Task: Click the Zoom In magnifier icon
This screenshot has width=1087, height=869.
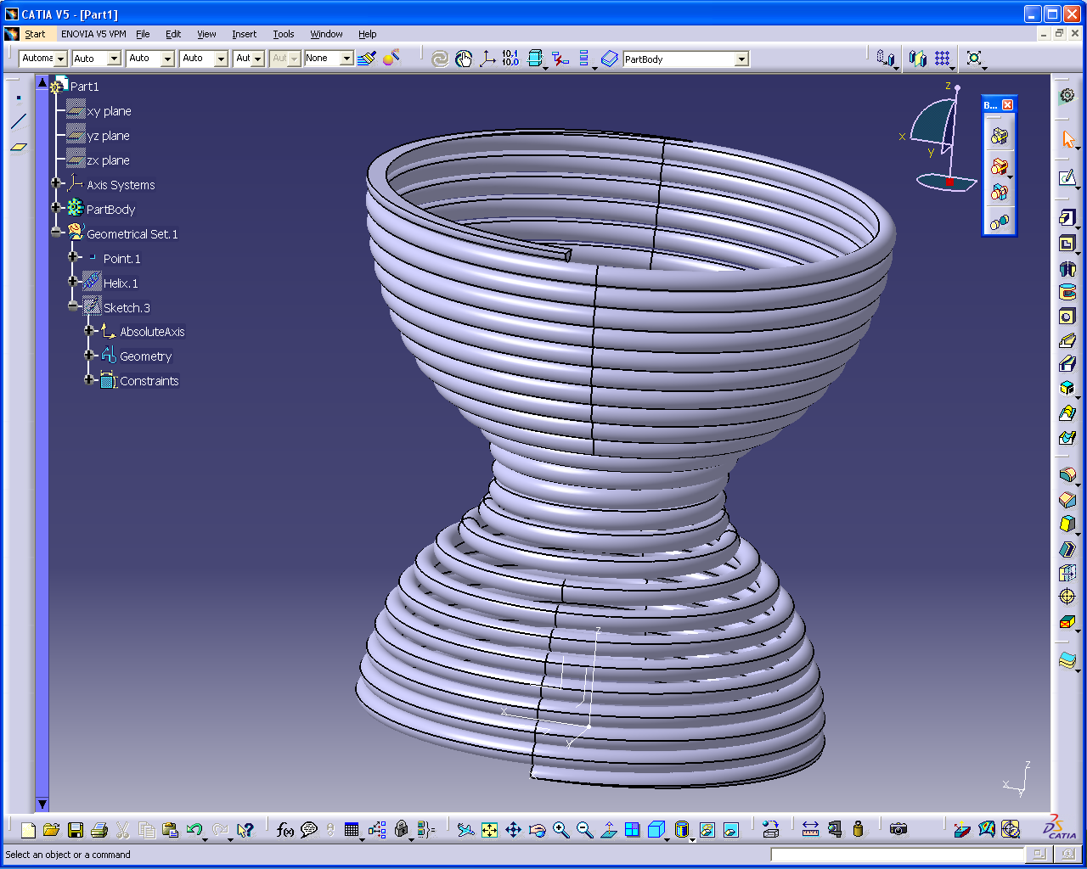Action: click(561, 830)
